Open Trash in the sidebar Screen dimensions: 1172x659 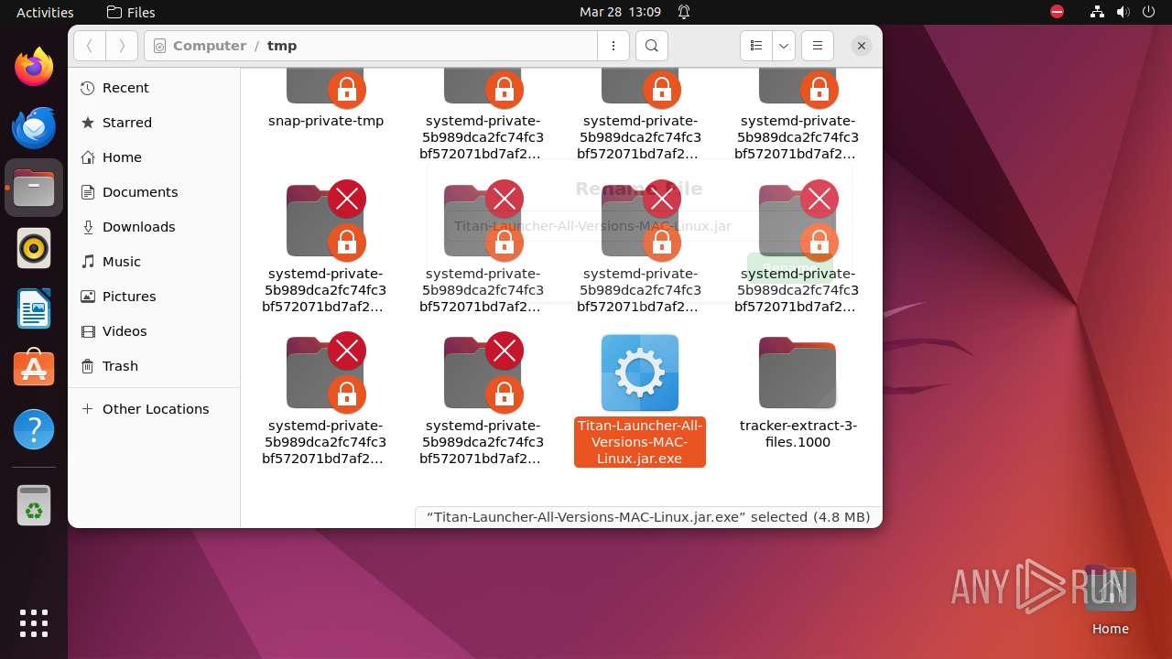pyautogui.click(x=154, y=366)
